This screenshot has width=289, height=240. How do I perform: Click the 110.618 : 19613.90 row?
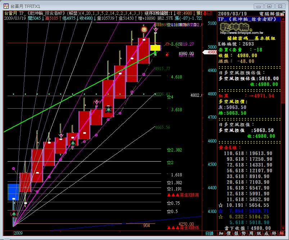coord(248,153)
